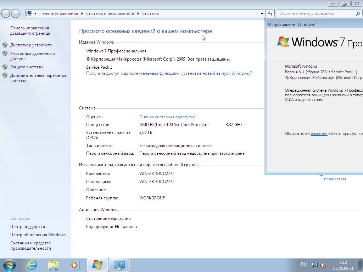363x272 pixels.
Task: Click the muted volume tray icon
Action: [323, 265]
